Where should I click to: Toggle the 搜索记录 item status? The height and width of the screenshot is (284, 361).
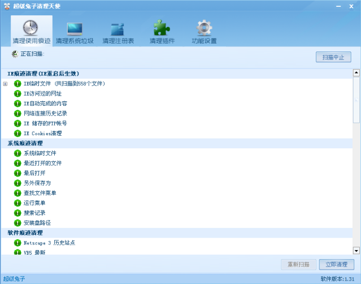tap(18, 213)
